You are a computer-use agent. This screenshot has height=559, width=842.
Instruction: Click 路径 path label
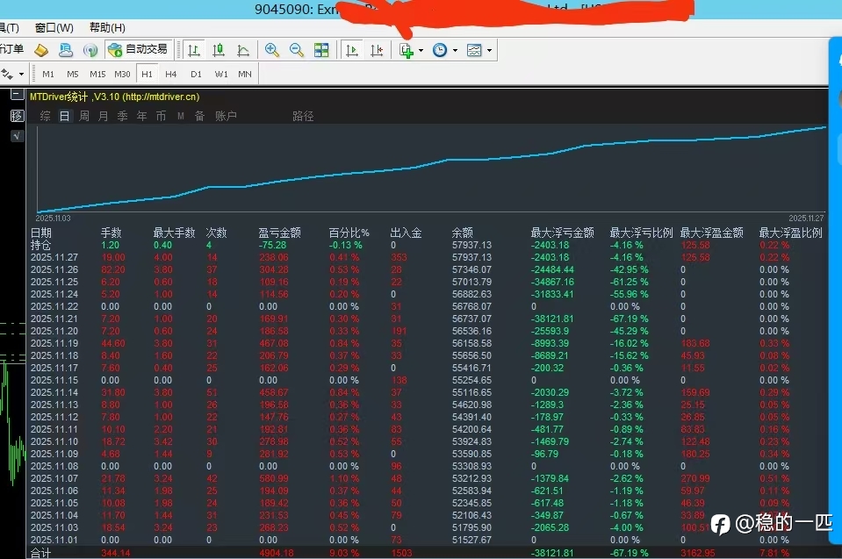[x=303, y=116]
